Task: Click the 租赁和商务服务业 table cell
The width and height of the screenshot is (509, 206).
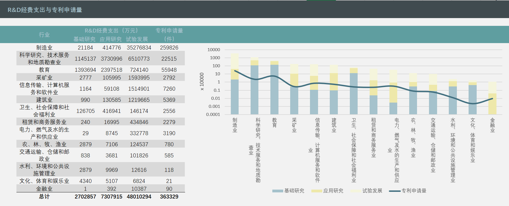Action: 44,122
